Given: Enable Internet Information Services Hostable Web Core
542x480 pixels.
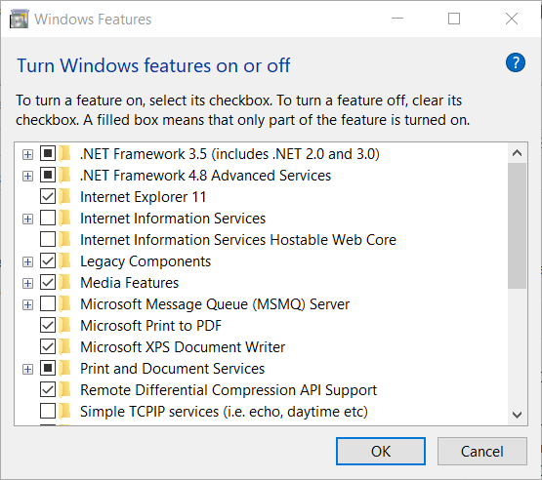Looking at the screenshot, I should tap(48, 239).
